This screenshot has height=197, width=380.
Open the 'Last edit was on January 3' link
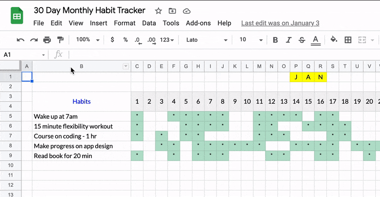tap(280, 23)
